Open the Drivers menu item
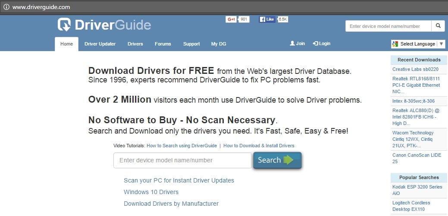The width and height of the screenshot is (448, 216). (x=135, y=44)
